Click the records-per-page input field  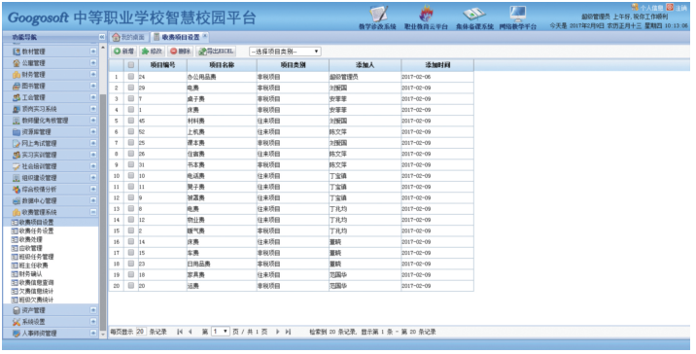point(141,332)
